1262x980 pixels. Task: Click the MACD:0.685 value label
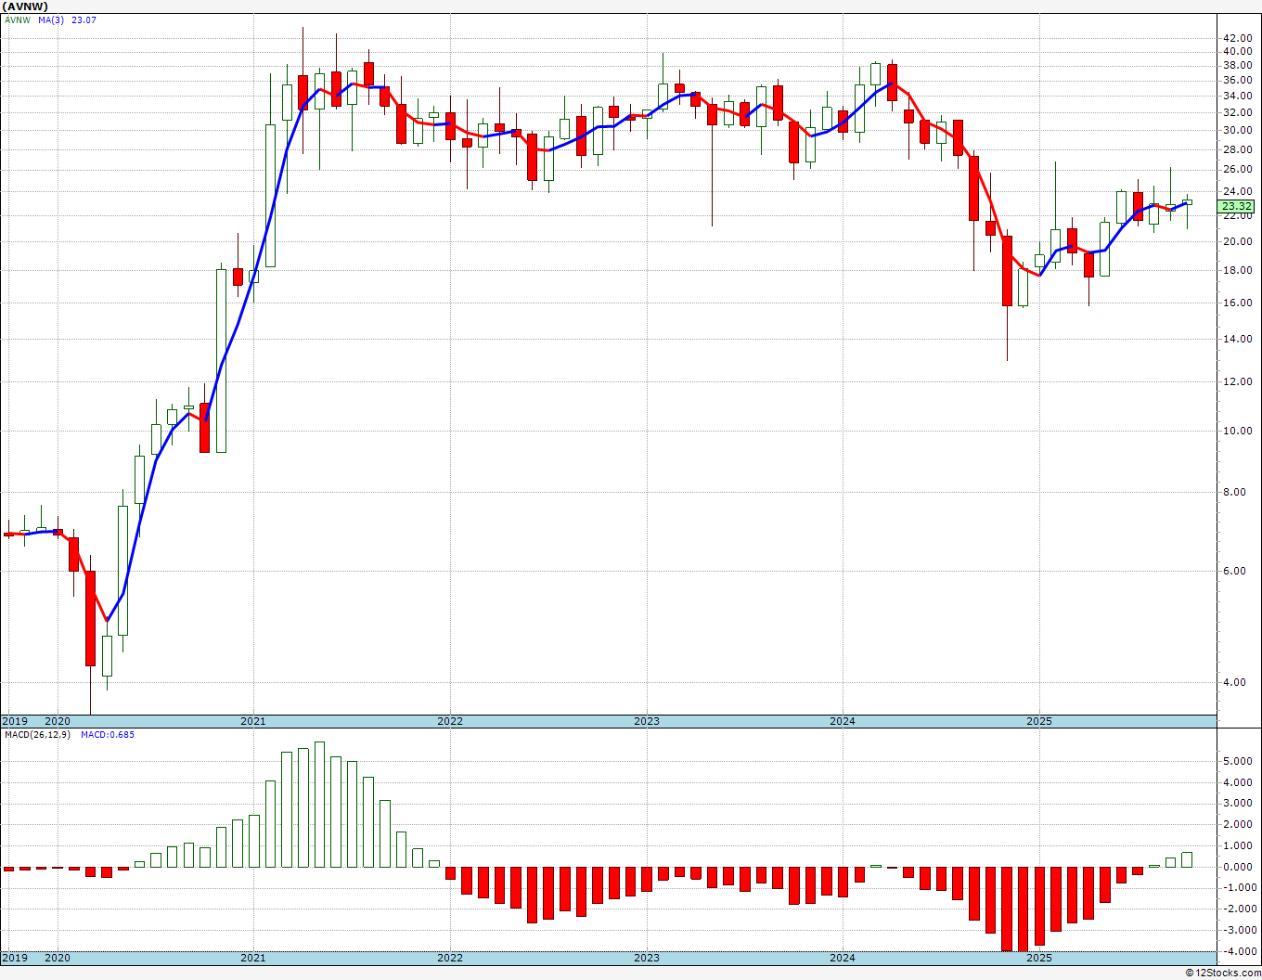click(108, 735)
